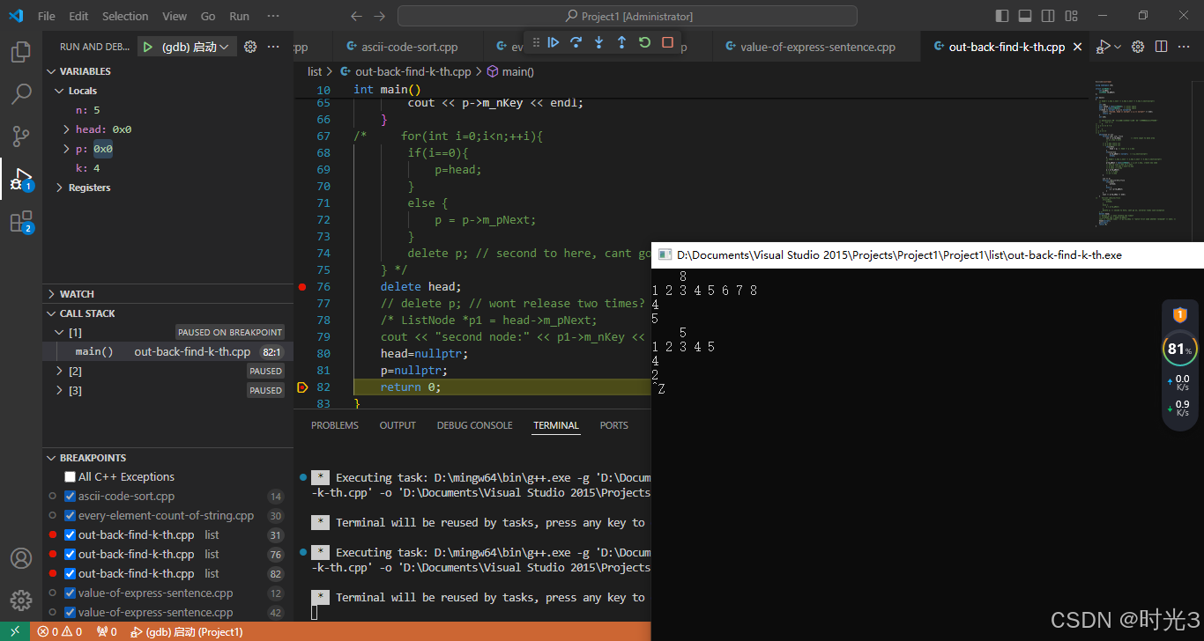1204x641 pixels.
Task: Expand call stack thread [3]
Action: (59, 390)
